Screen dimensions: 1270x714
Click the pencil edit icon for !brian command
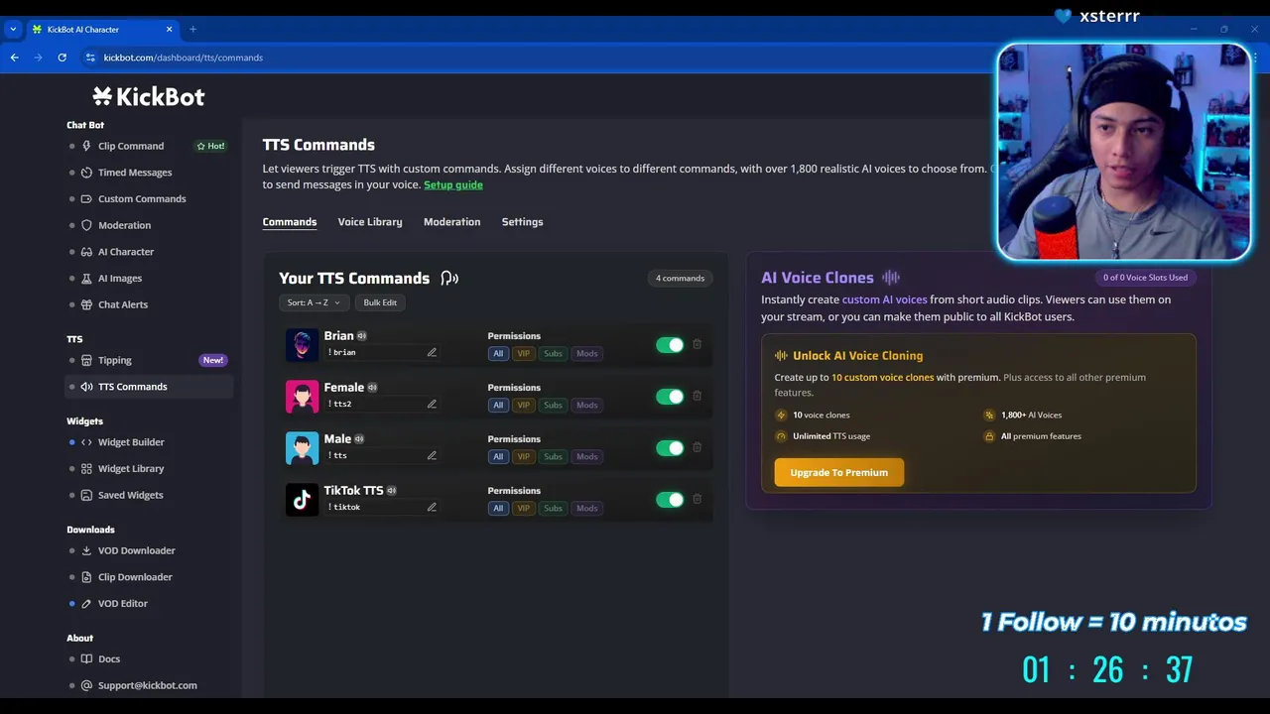pos(432,352)
